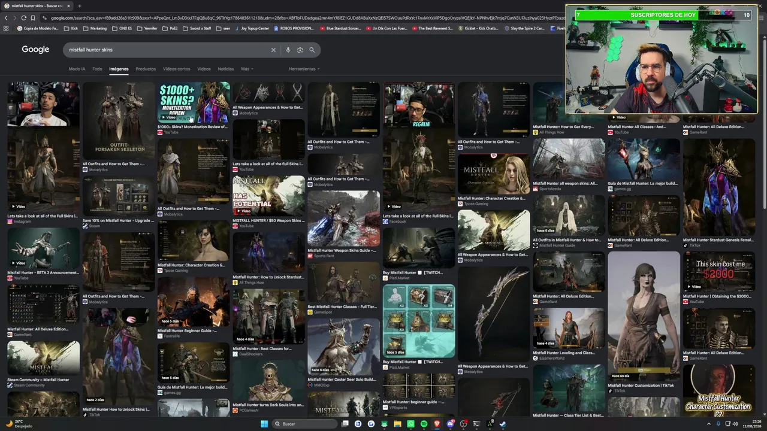Open the Yennifer bookmark folder

point(147,28)
